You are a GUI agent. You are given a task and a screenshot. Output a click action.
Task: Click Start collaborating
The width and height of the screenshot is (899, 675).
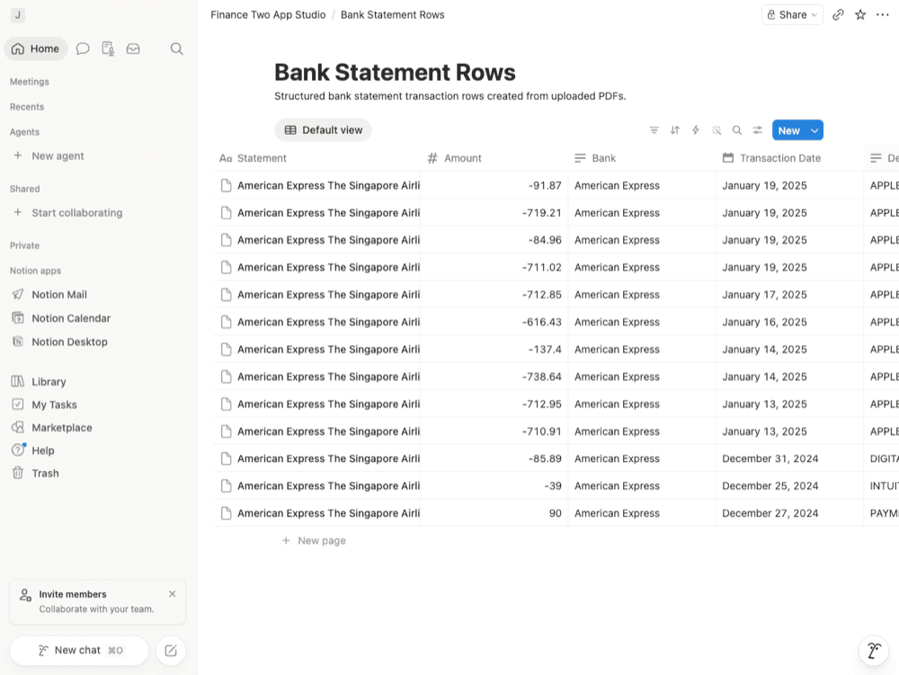pos(76,213)
